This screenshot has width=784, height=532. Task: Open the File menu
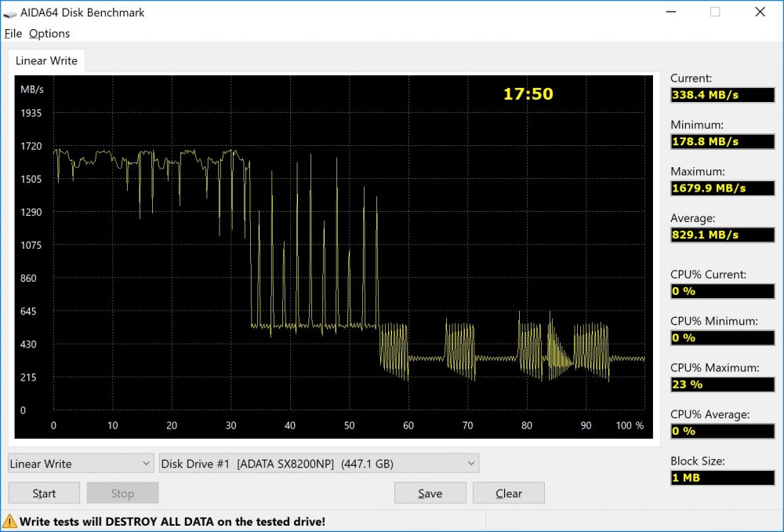tap(13, 34)
